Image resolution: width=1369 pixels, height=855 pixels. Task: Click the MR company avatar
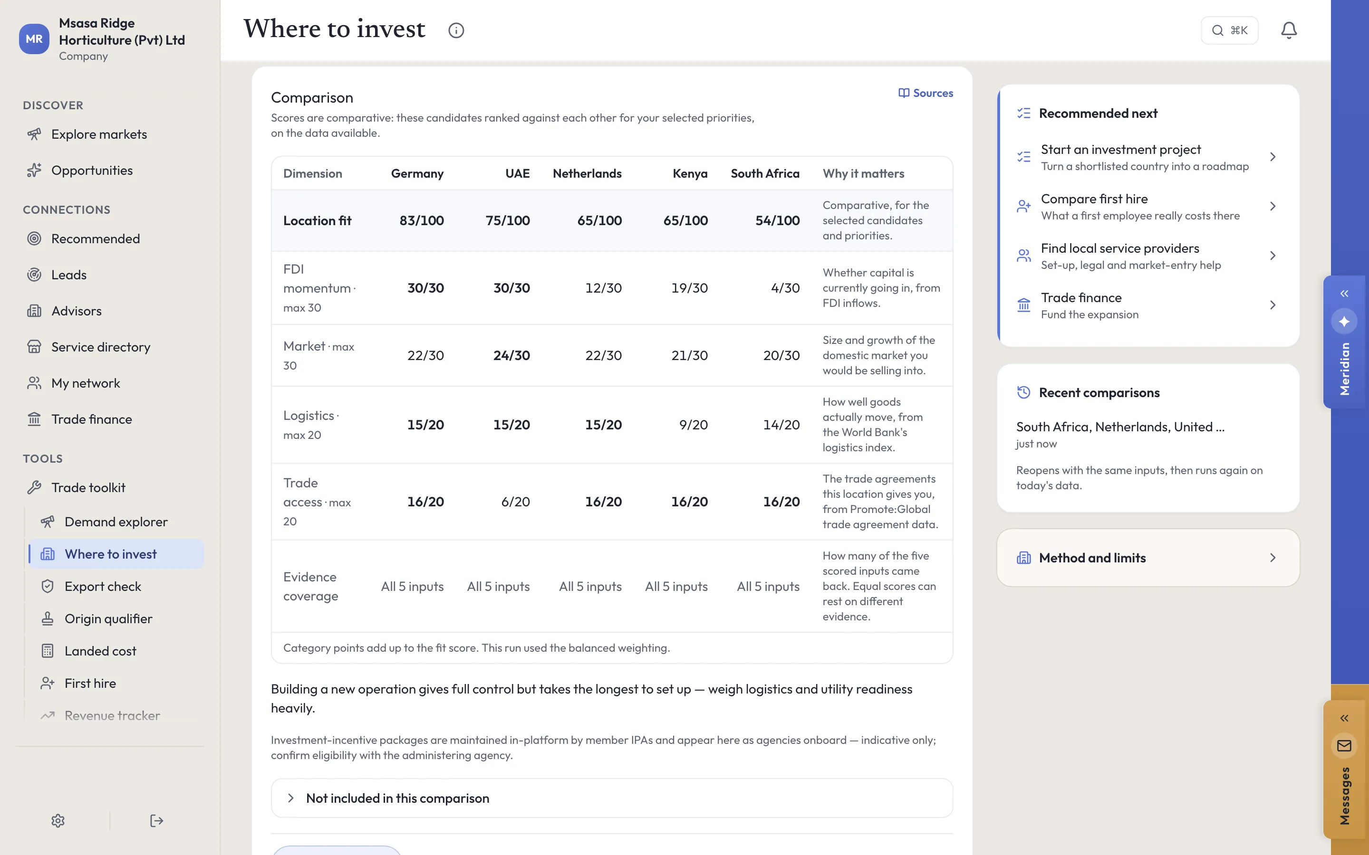34,39
